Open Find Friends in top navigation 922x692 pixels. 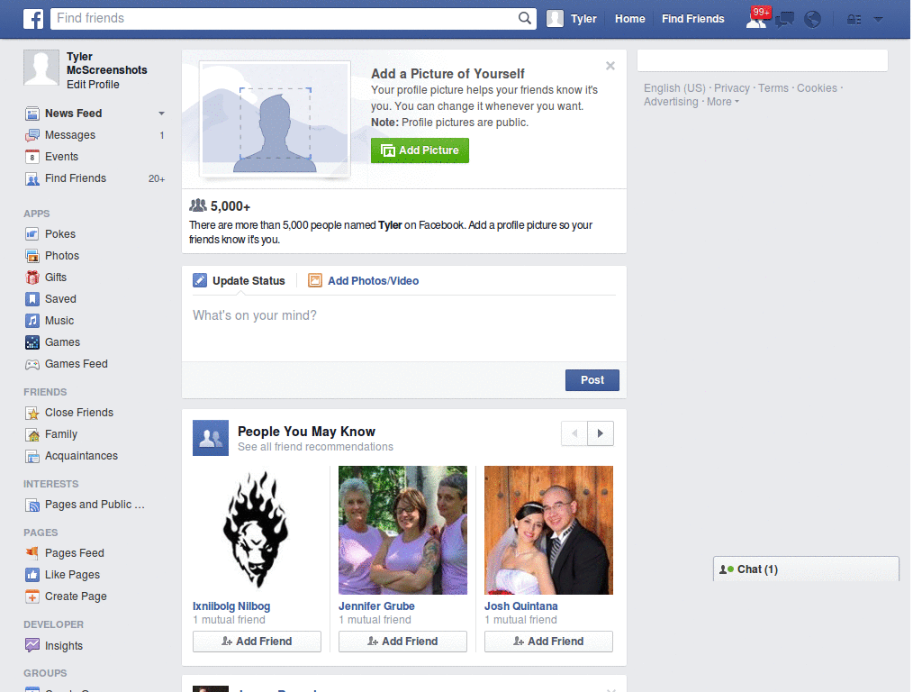[692, 19]
